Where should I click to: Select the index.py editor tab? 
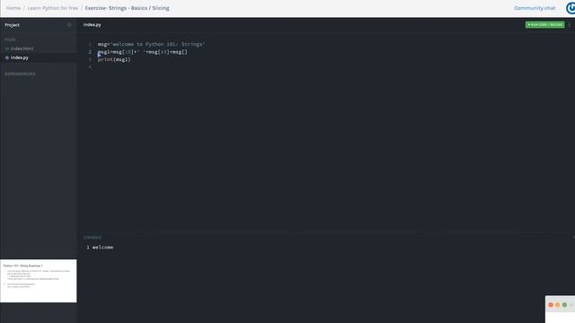[92, 24]
